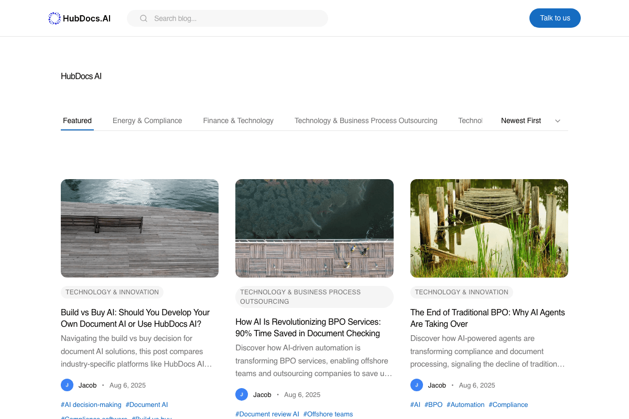The image size is (629, 419).
Task: Click the Talk to us button
Action: tap(555, 18)
